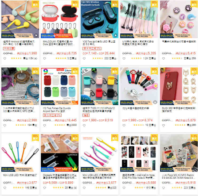
Task: Open the Redmi Note 9 cases thumbnail
Action: click(139, 153)
